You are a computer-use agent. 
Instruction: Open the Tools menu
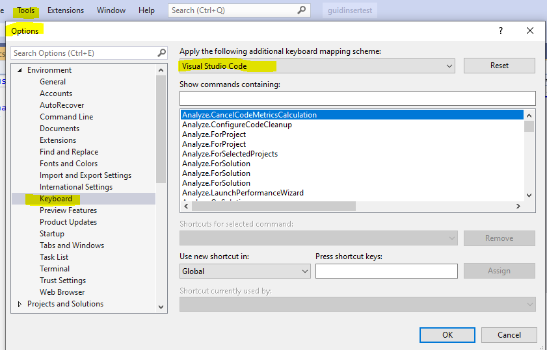(26, 10)
